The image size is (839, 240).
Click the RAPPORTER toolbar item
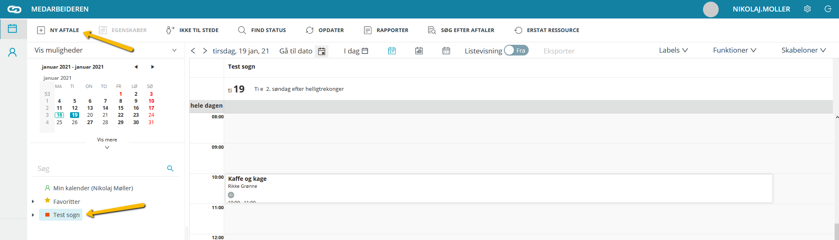386,30
